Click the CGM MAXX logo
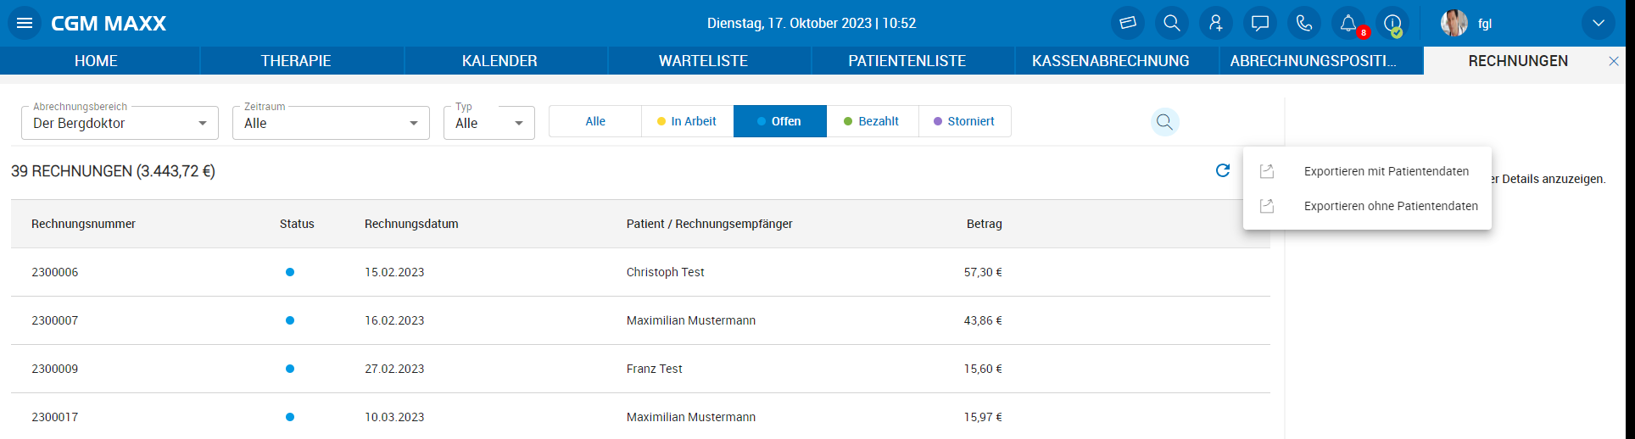 109,23
